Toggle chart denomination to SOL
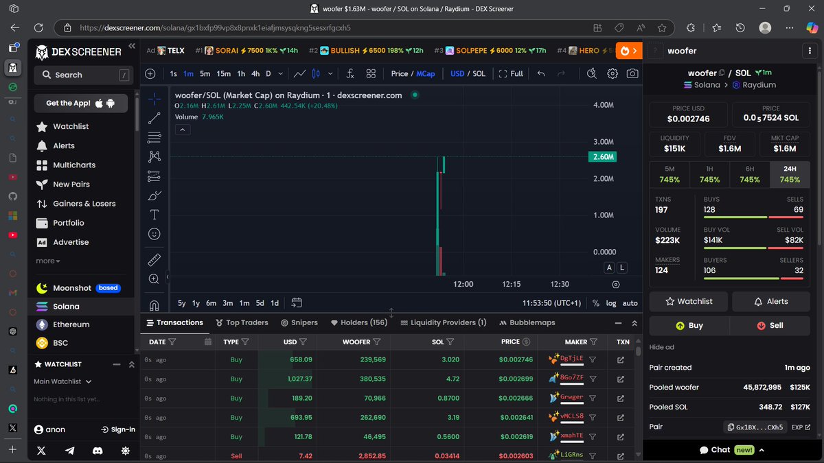This screenshot has height=463, width=824. [x=479, y=73]
